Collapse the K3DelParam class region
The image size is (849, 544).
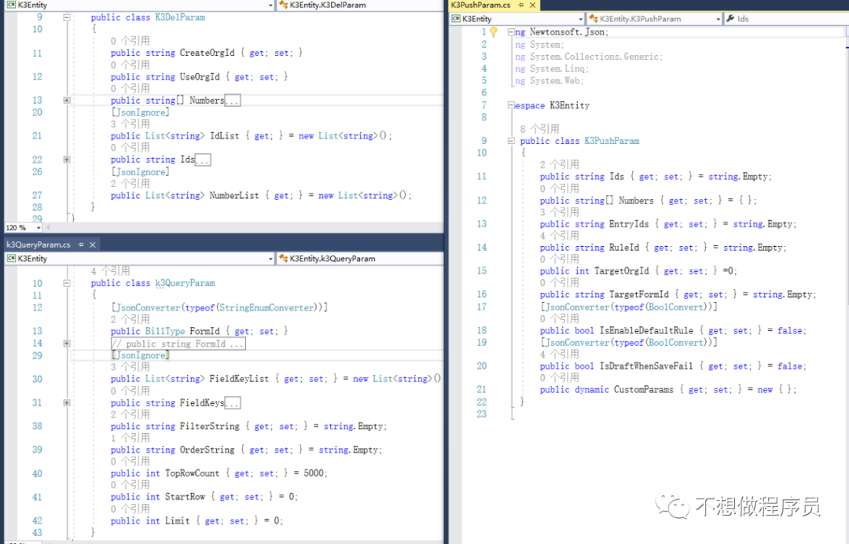tap(67, 17)
